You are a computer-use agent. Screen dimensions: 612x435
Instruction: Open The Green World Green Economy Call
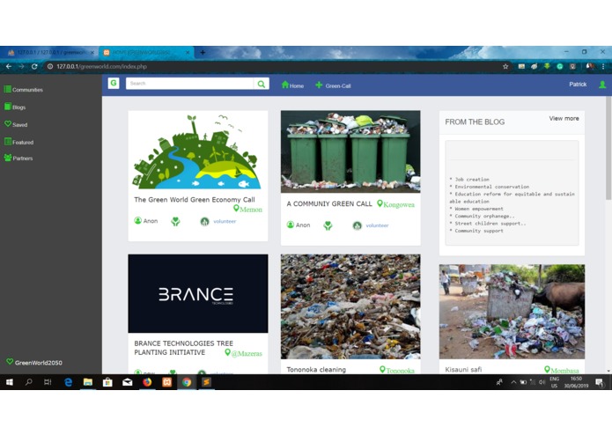(195, 199)
